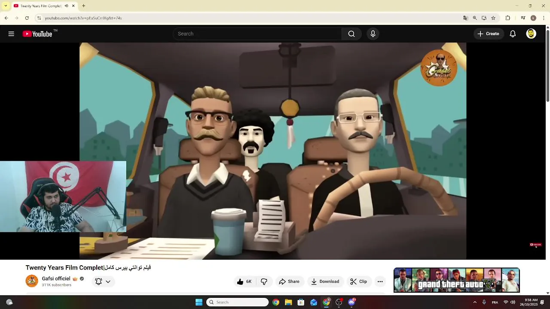550x309 pixels.
Task: Go back in browser history
Action: [x=6, y=18]
